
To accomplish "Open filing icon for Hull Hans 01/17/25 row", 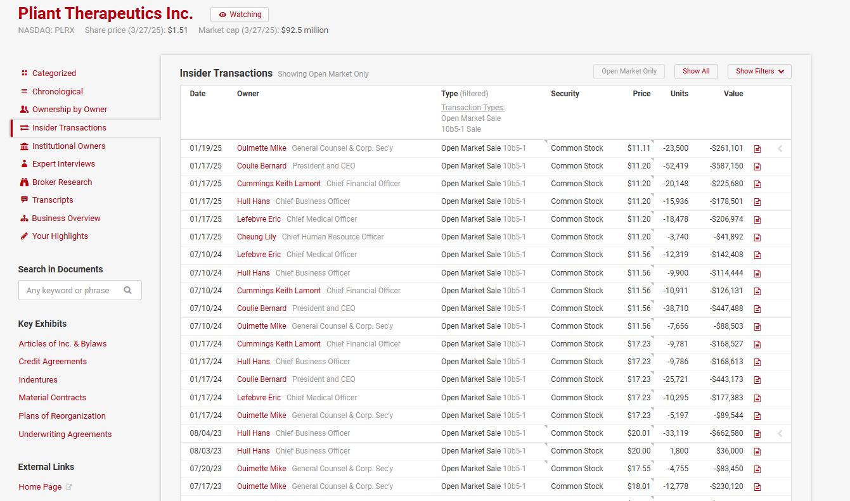I will [x=757, y=202].
